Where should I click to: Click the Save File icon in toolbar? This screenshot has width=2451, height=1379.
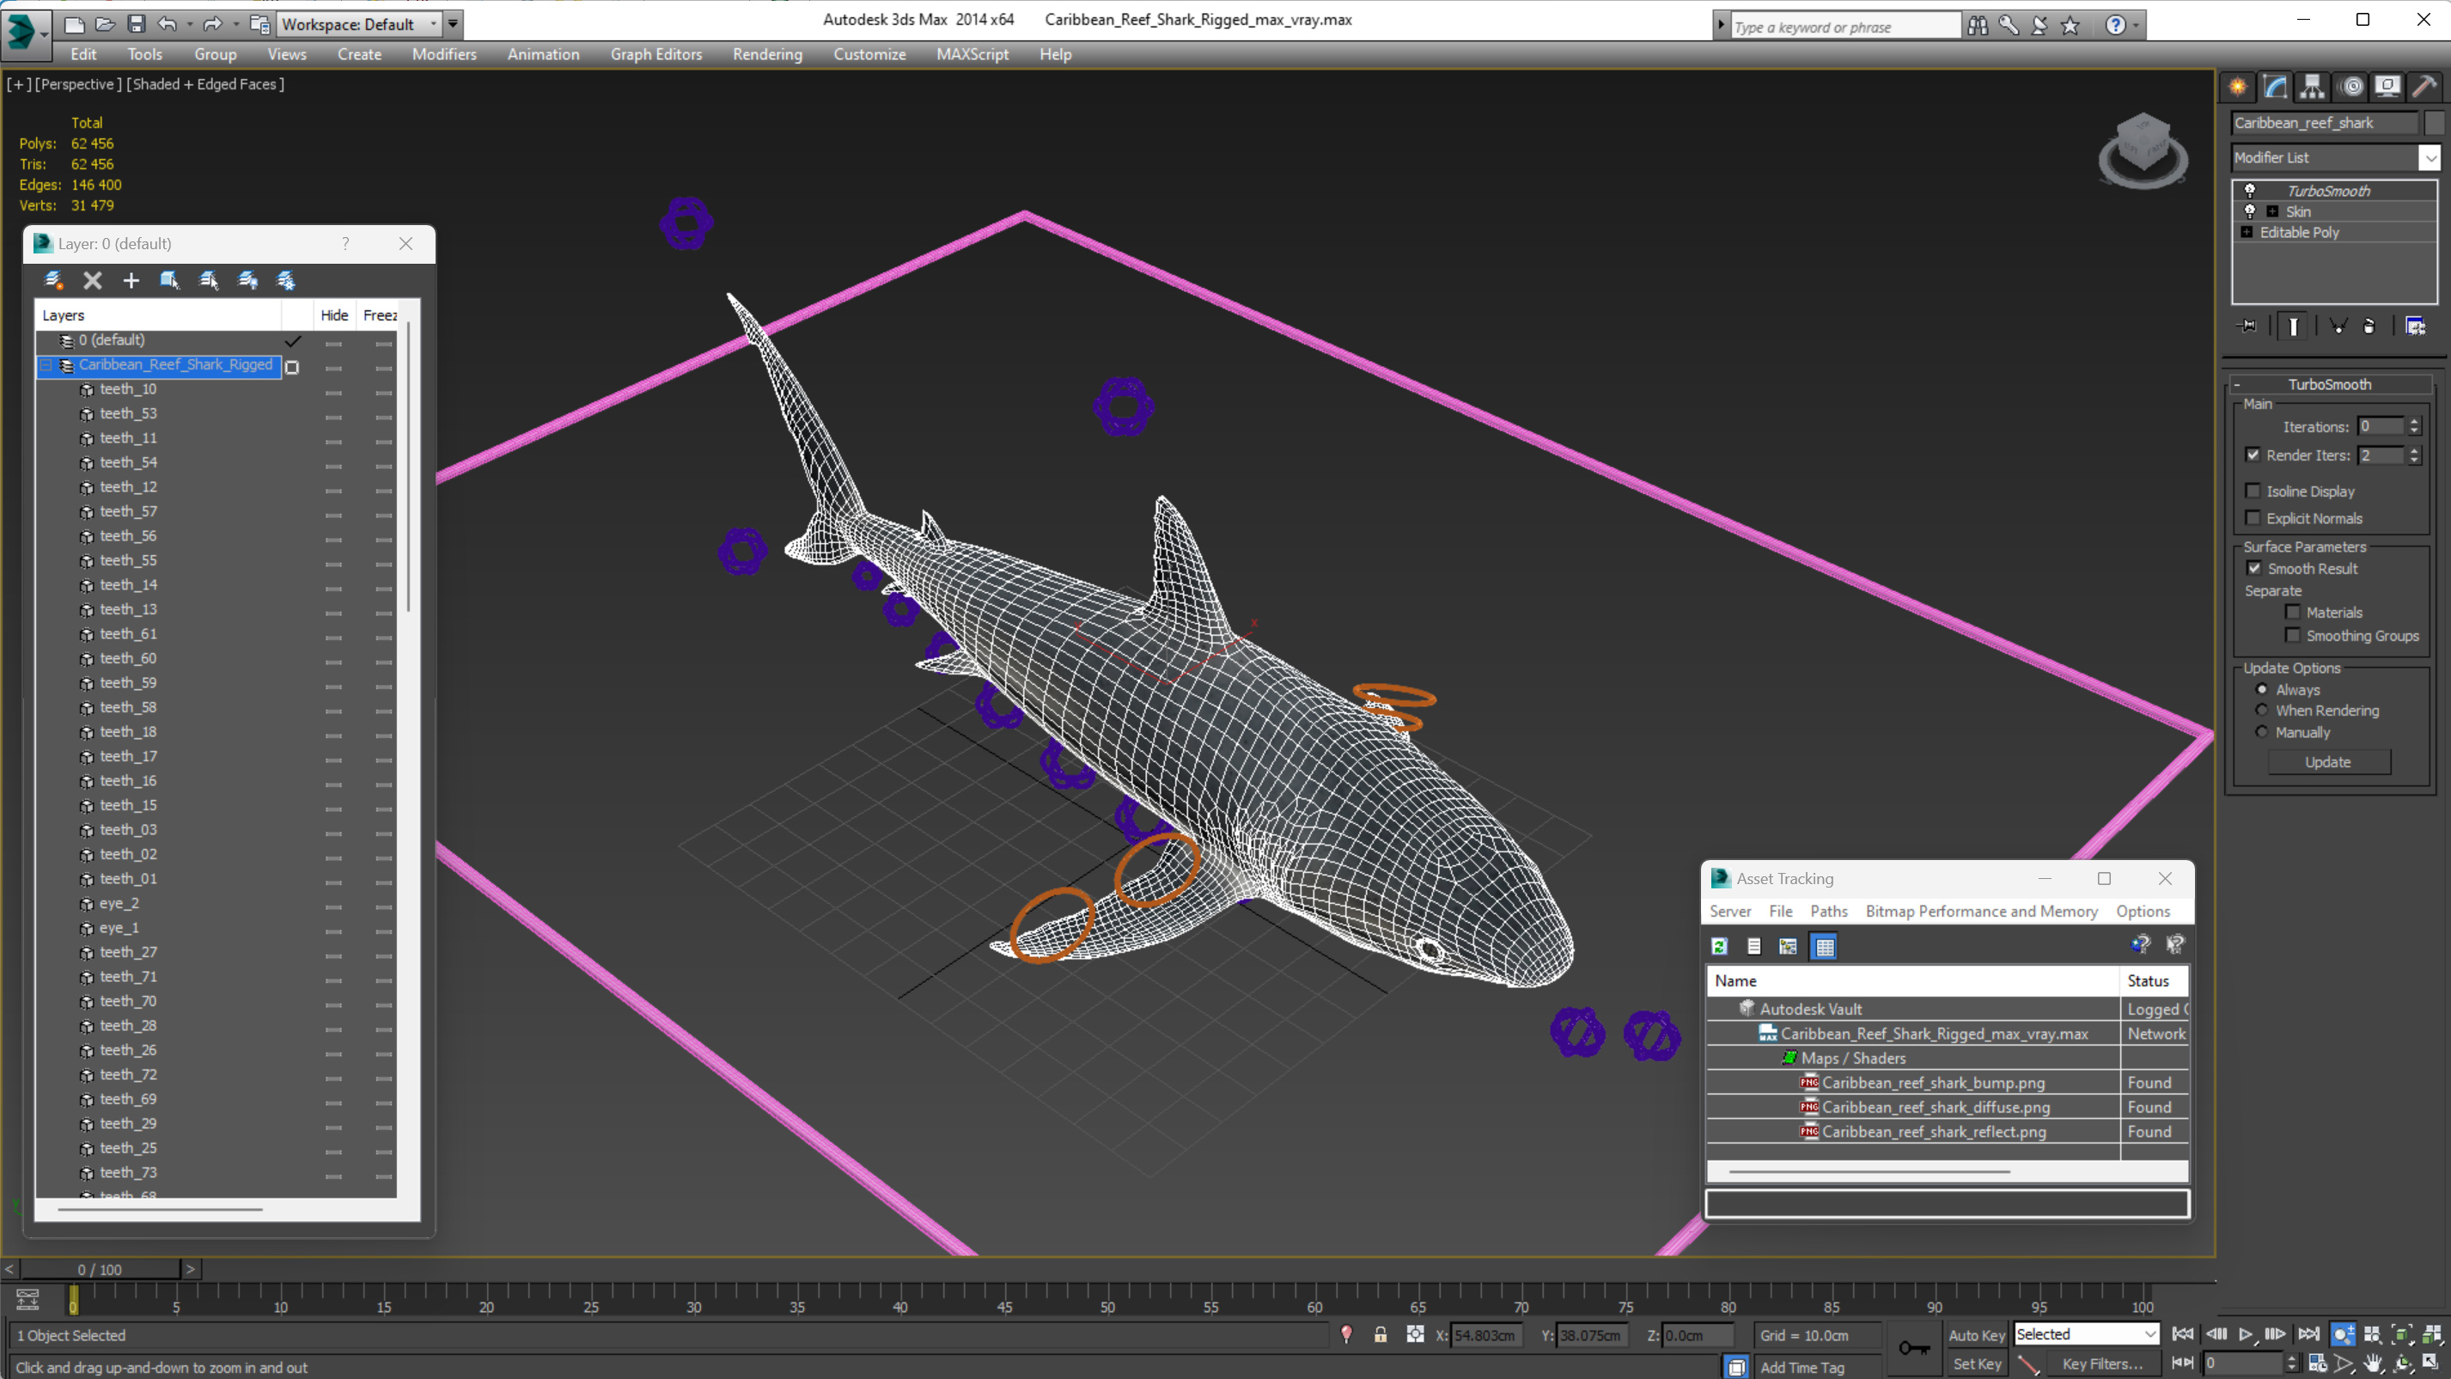136,24
